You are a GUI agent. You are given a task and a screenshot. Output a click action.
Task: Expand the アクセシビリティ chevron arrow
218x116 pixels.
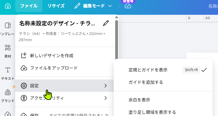tap(106, 98)
